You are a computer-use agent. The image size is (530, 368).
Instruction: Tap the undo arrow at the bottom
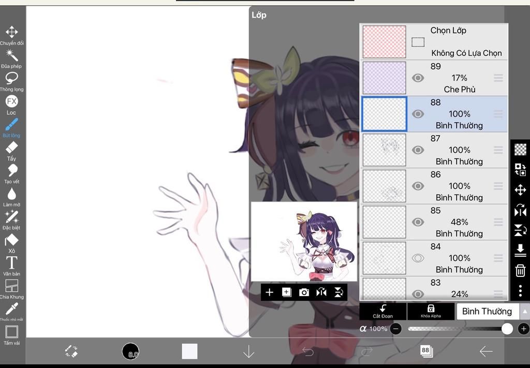click(x=309, y=351)
